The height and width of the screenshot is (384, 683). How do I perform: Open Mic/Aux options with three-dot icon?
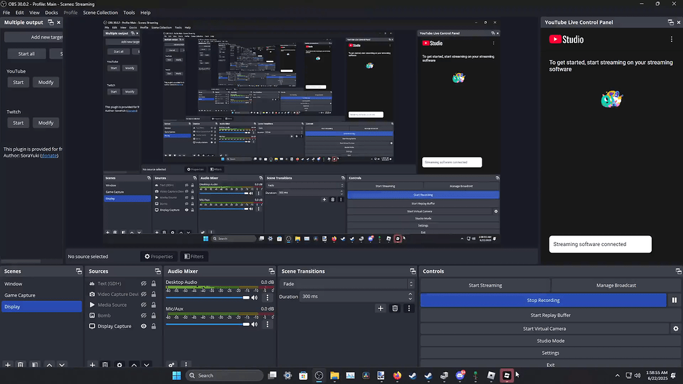(267, 324)
